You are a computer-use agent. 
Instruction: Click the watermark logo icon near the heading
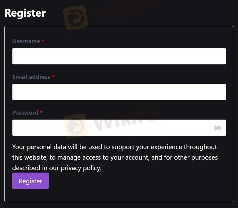[x=76, y=17]
